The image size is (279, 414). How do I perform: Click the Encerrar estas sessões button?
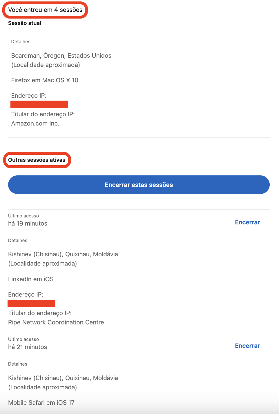point(139,185)
